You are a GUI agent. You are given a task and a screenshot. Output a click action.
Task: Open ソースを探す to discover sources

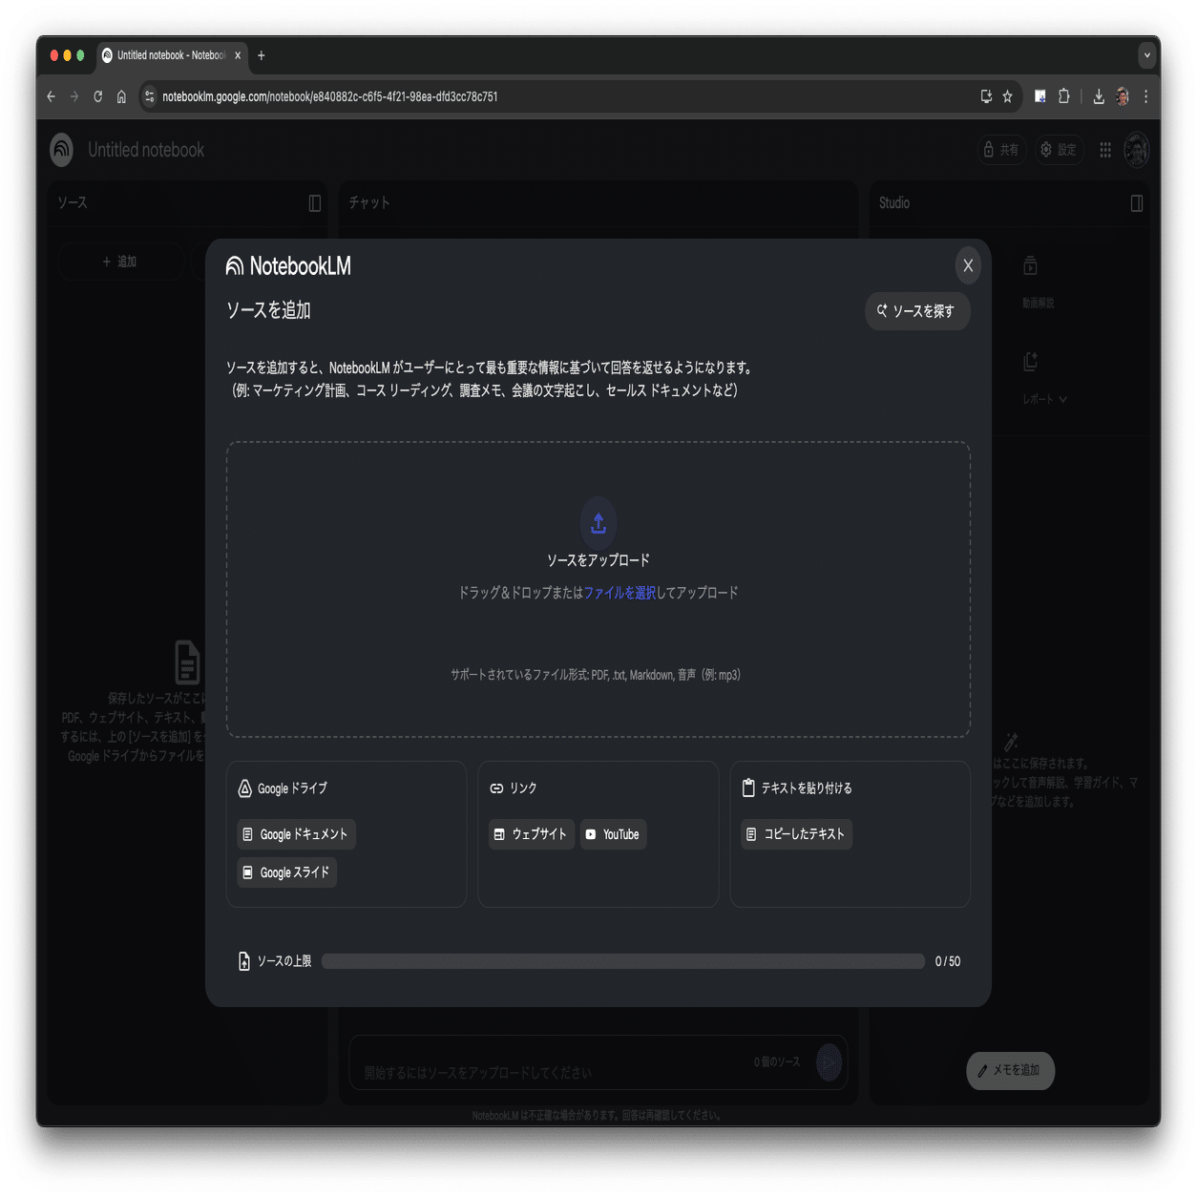tap(916, 311)
